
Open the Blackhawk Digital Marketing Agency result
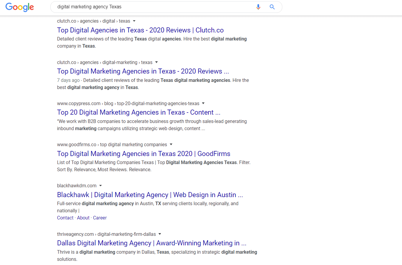(150, 195)
